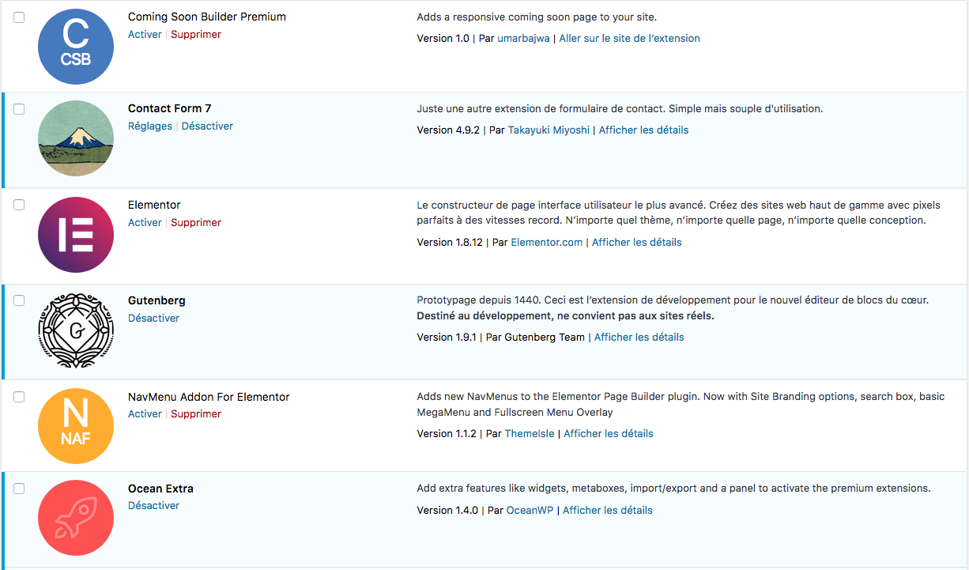
Task: Tick the Gutenberg plugin checkbox
Action: pyautogui.click(x=19, y=300)
